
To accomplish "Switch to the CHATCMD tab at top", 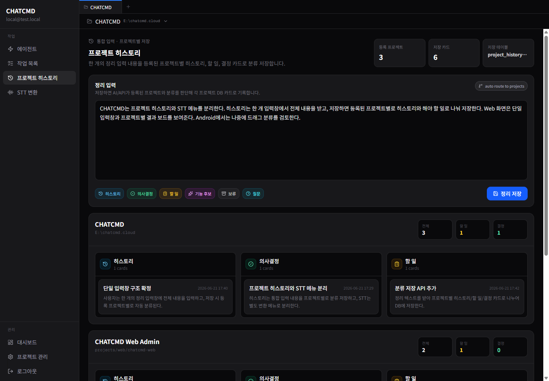I will point(101,7).
